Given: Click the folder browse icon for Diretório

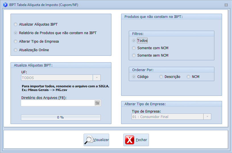Looking at the screenshot, I should click(97, 103).
